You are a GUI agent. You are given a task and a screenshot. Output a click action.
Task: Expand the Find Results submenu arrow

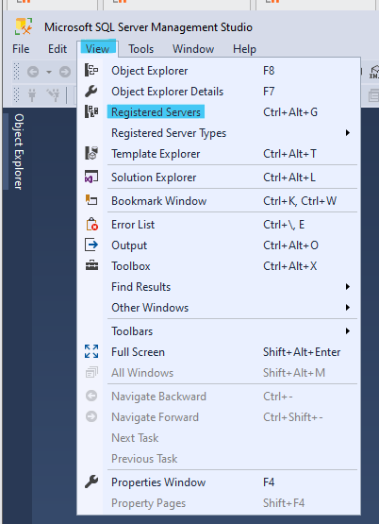click(348, 287)
